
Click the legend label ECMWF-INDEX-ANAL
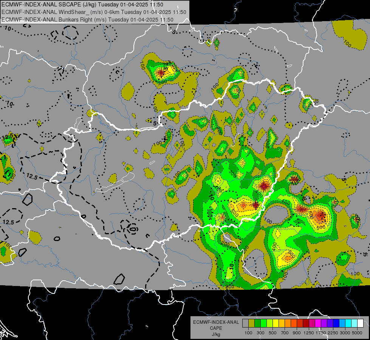tap(216, 322)
